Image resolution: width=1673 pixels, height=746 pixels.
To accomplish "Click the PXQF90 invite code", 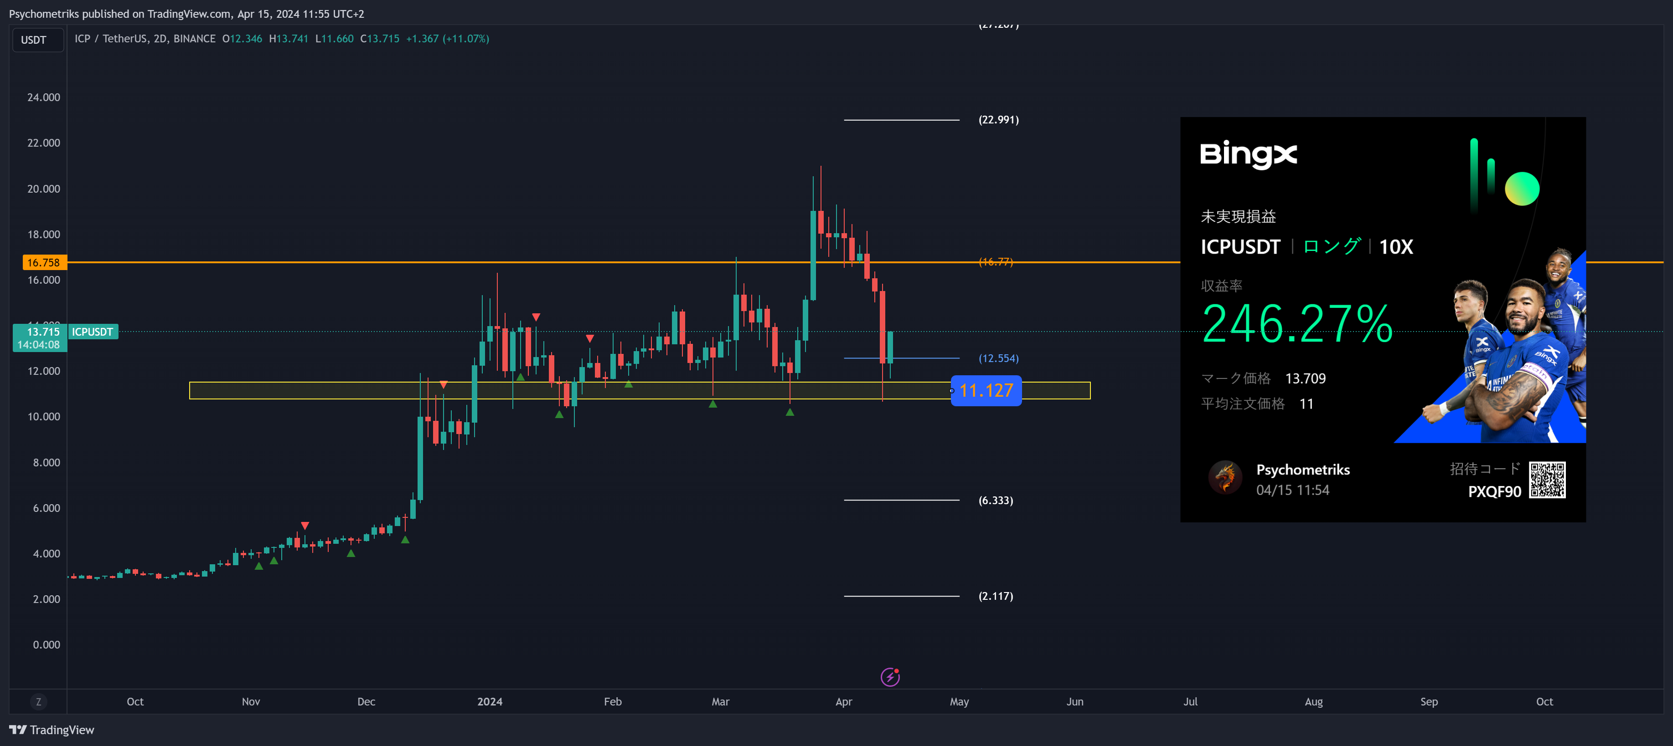I will (x=1494, y=492).
